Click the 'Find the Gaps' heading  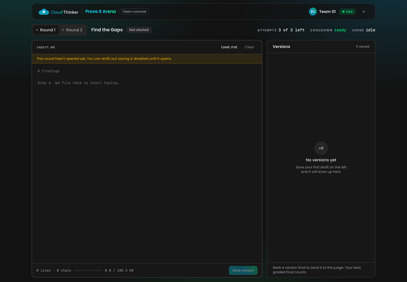[107, 30]
